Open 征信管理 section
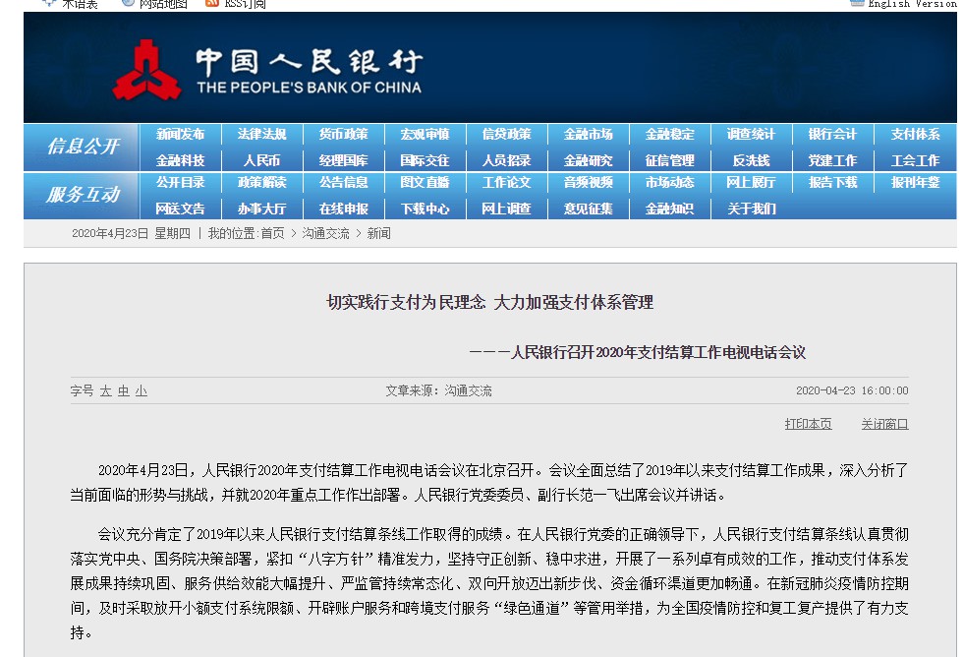Screen dimensions: 963x657 click(670, 160)
